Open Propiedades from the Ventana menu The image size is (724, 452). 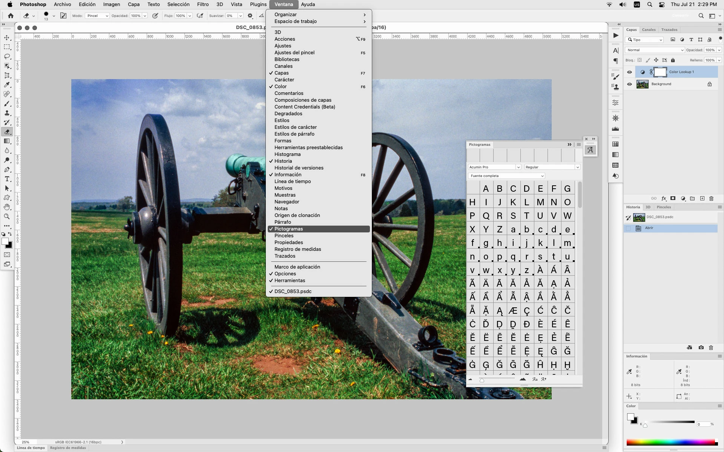click(288, 243)
